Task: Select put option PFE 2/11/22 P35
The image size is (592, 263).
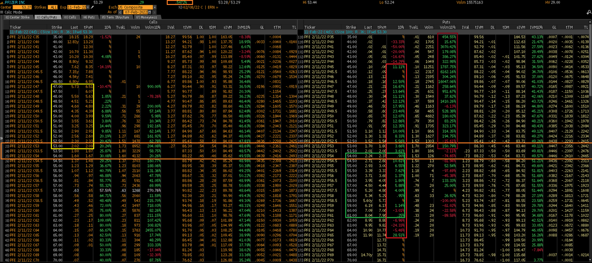Action: point(318,37)
